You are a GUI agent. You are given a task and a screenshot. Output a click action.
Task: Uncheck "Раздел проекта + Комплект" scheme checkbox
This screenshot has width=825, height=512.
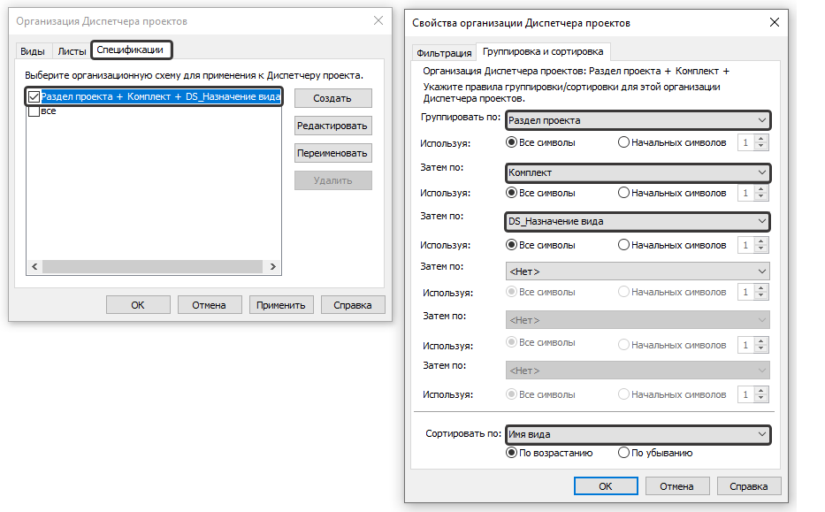click(34, 96)
